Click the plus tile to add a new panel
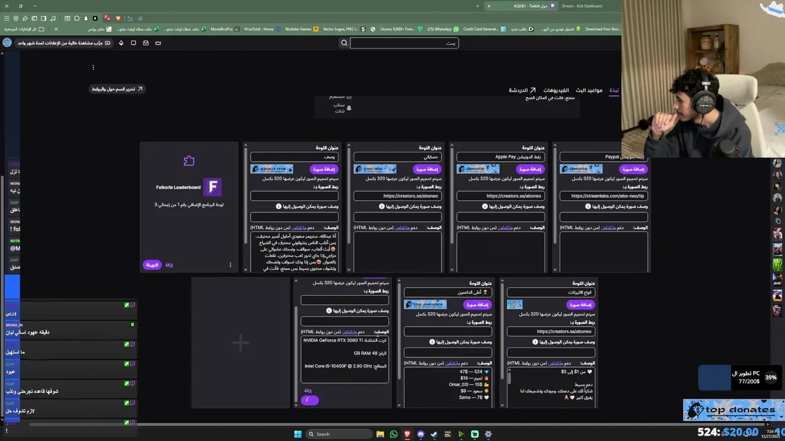This screenshot has height=441, width=785. 240,342
